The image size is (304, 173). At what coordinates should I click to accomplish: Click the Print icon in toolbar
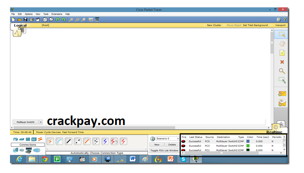[31, 19]
